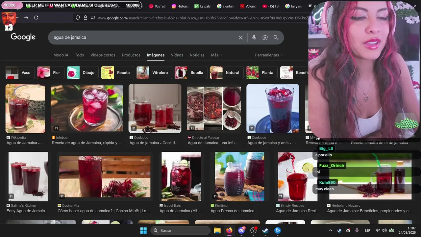The height and width of the screenshot is (237, 421).
Task: Click the Firefox address bar URL
Action: point(202,18)
